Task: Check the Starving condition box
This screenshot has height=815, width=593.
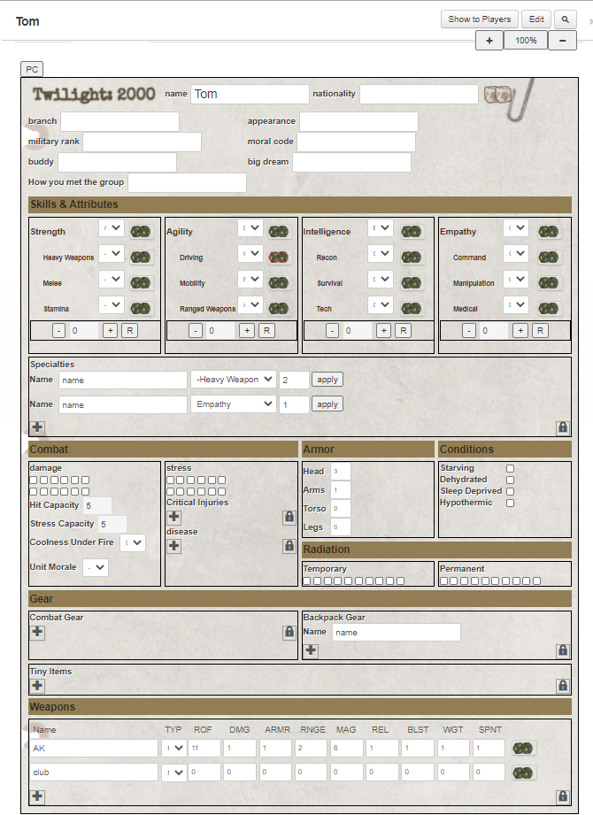Action: click(511, 468)
